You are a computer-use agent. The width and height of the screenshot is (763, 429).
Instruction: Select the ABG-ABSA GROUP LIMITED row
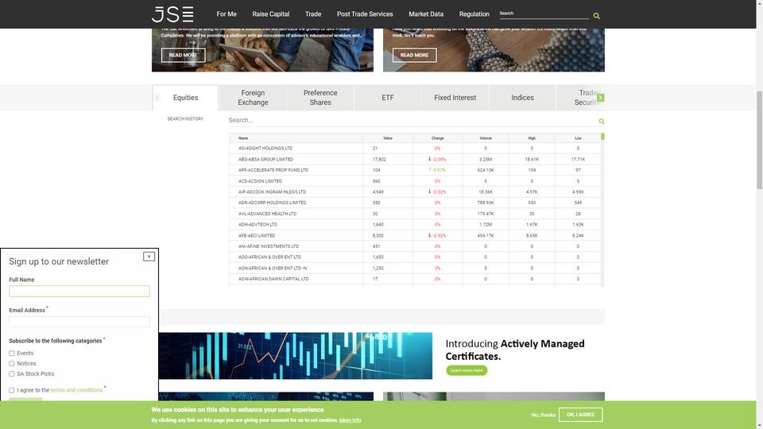pos(415,159)
